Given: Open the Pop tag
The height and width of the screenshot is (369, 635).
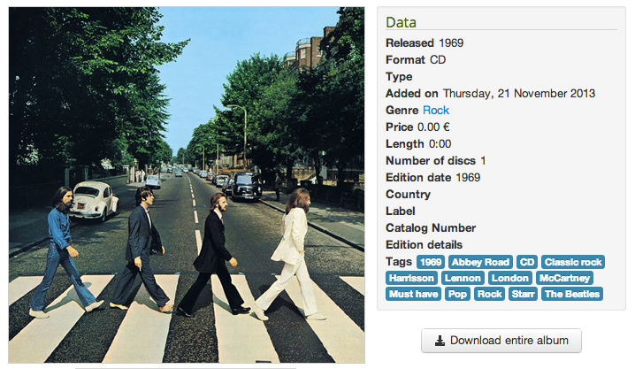Looking at the screenshot, I should tap(457, 294).
